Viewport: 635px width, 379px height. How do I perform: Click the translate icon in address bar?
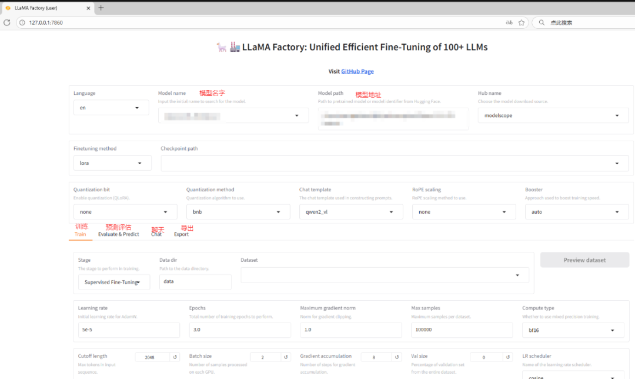click(509, 23)
